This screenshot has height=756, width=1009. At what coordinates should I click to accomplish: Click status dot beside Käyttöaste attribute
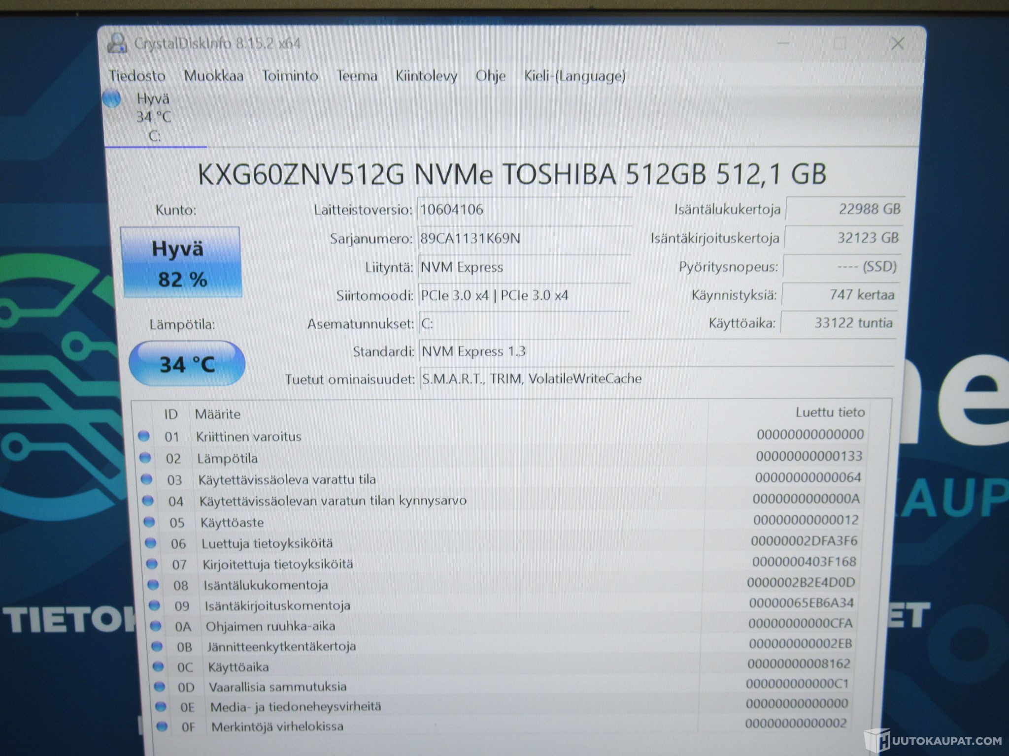149,522
